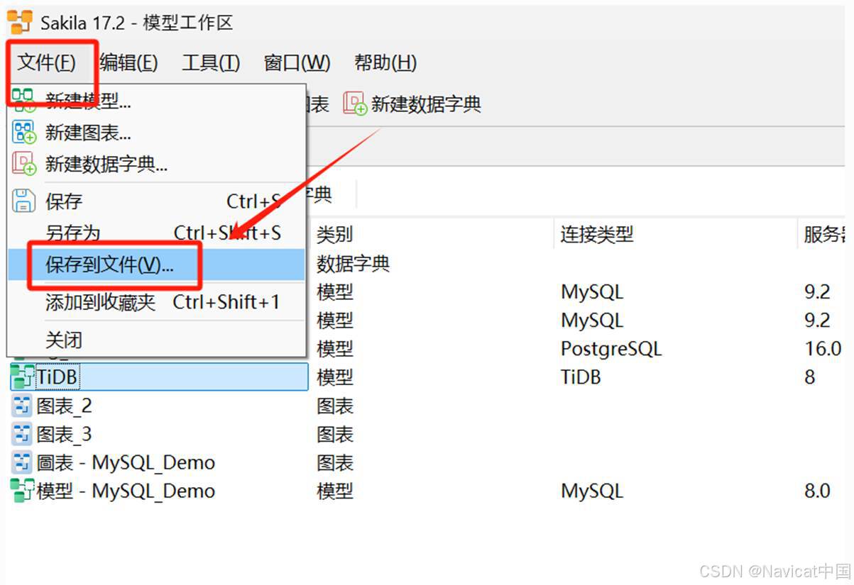Click the new data dictionary menu icon
The image size is (854, 585).
click(x=24, y=165)
